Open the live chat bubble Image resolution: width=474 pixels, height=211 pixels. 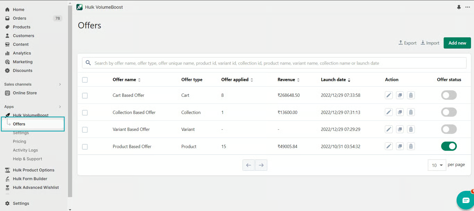(x=465, y=200)
